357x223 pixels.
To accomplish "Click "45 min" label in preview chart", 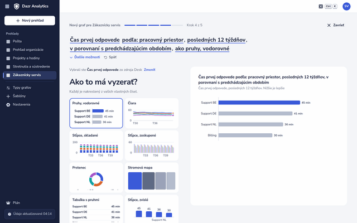I will (306, 103).
